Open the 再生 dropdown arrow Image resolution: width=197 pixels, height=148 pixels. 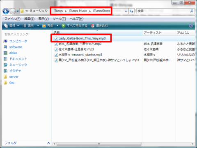pyautogui.click(x=57, y=25)
